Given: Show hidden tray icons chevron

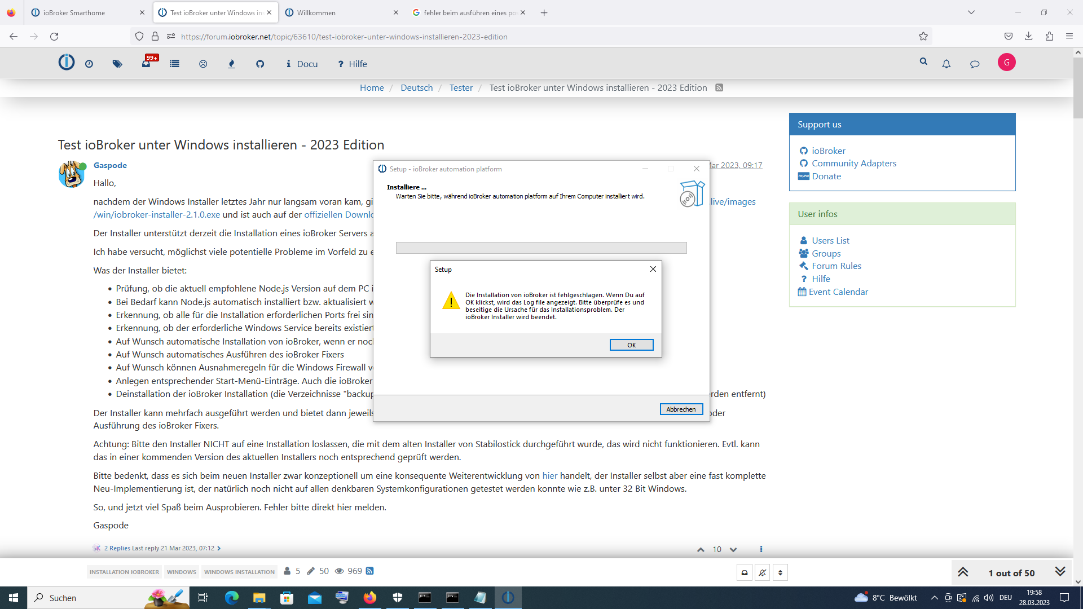Looking at the screenshot, I should (934, 598).
